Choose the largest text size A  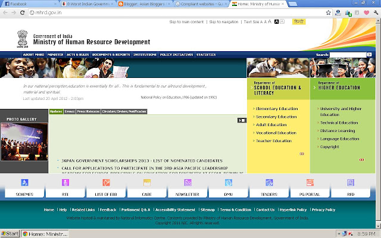pos(270,21)
